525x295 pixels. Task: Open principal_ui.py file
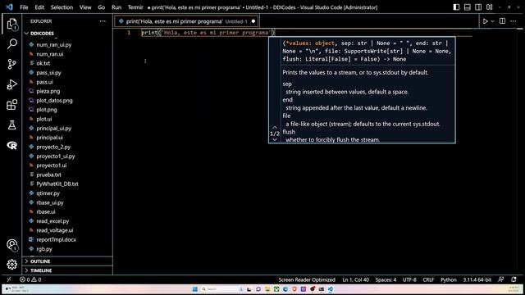53,128
